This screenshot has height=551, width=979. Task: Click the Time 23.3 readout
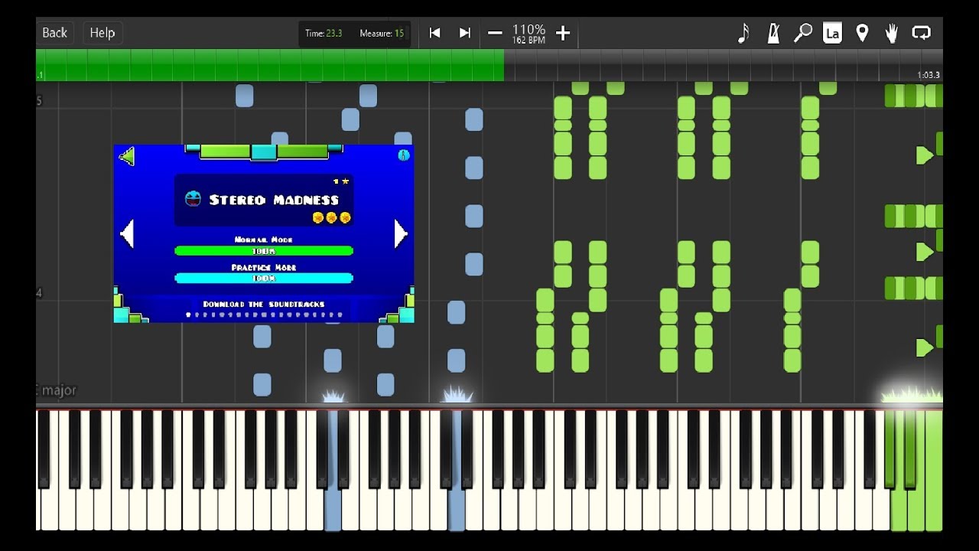324,34
